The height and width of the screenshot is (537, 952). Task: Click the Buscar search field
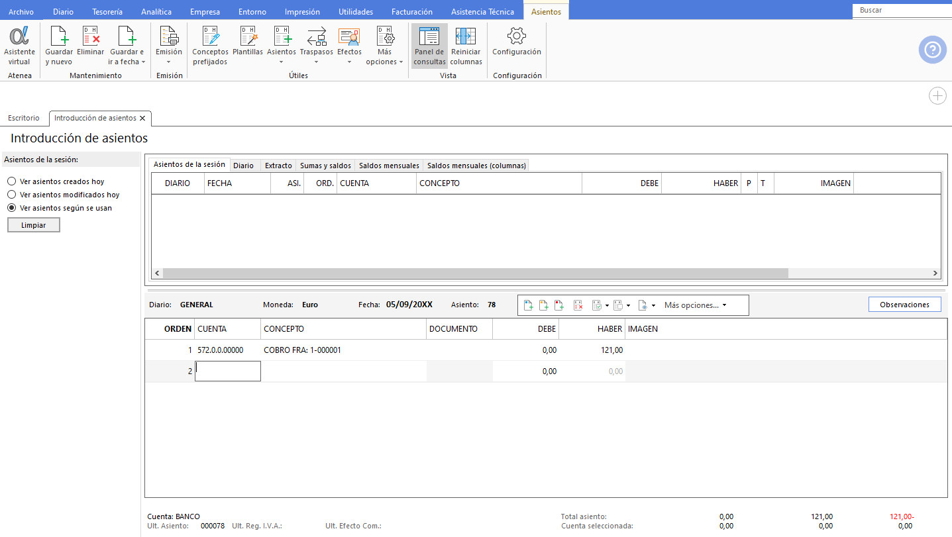coord(902,11)
